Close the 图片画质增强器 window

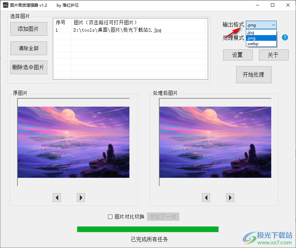click(288, 5)
